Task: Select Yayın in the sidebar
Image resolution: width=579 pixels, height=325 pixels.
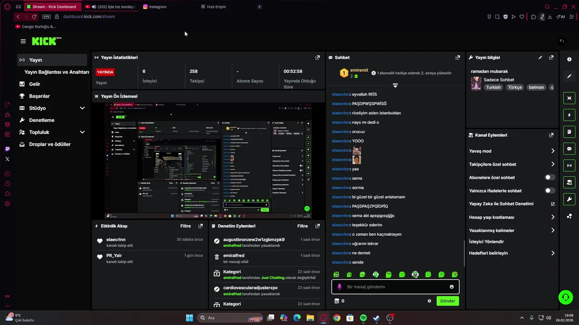Action: point(52,60)
